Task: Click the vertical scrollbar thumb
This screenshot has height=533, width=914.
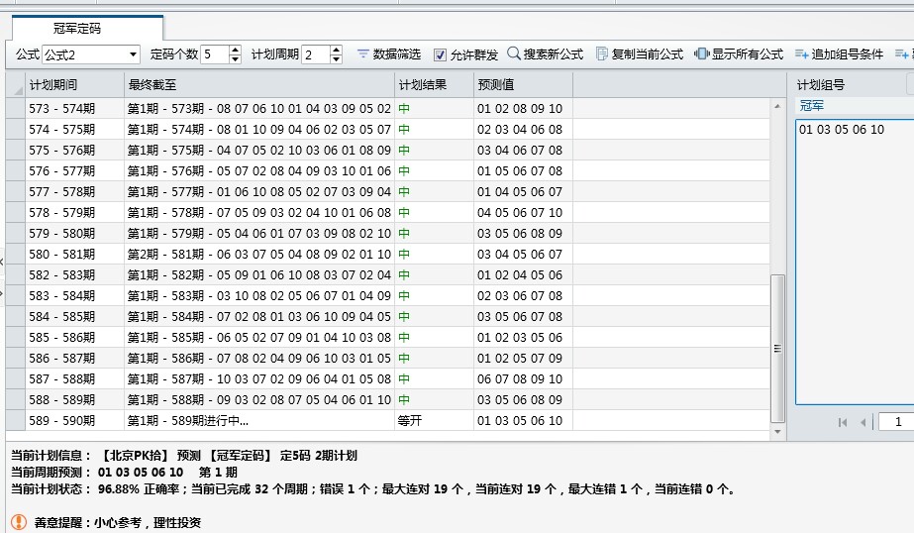Action: click(777, 348)
